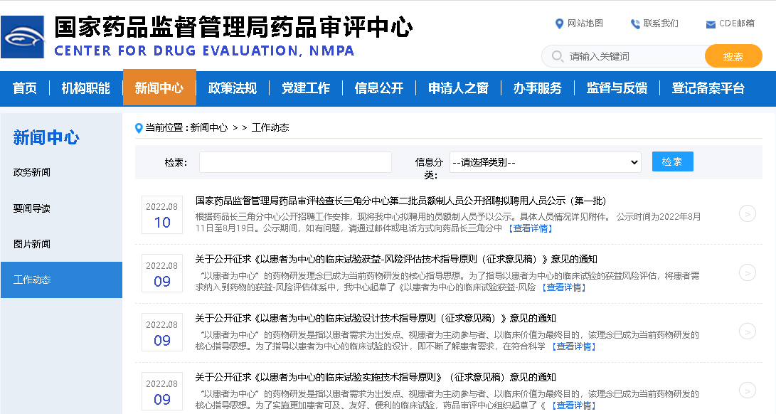Open 长三角分中心 recruitment notice title

tap(401, 201)
